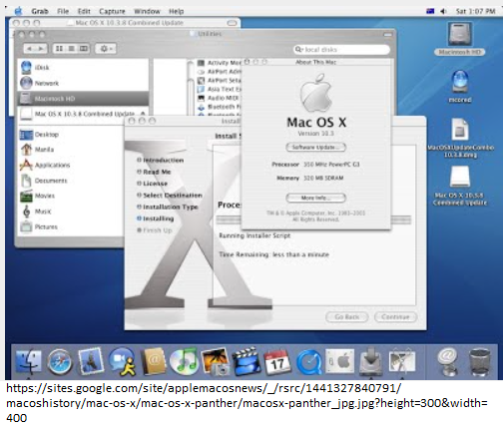The height and width of the screenshot is (425, 503).
Task: Open the File menu
Action: coord(63,11)
